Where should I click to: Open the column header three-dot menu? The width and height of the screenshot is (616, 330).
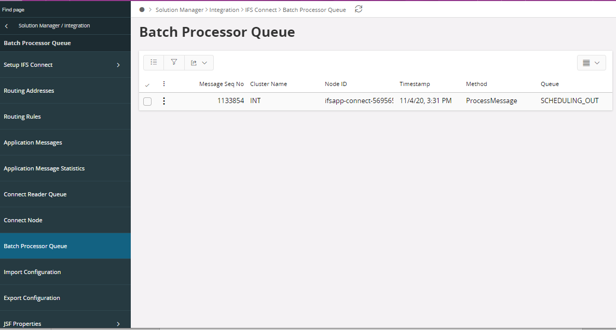point(164,84)
